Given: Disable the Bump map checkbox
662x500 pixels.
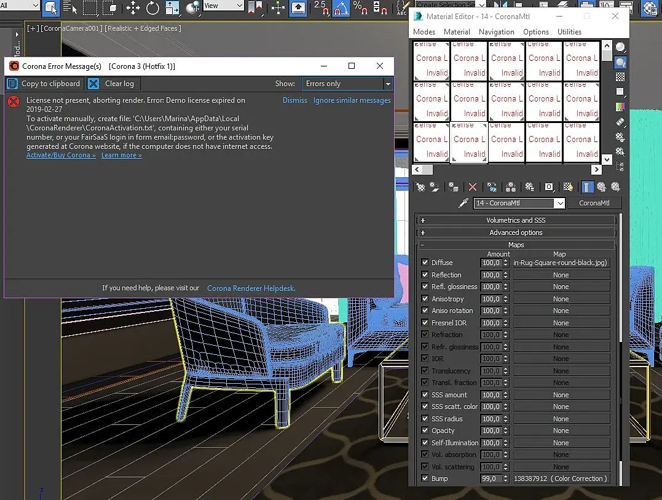Looking at the screenshot, I should tap(425, 478).
